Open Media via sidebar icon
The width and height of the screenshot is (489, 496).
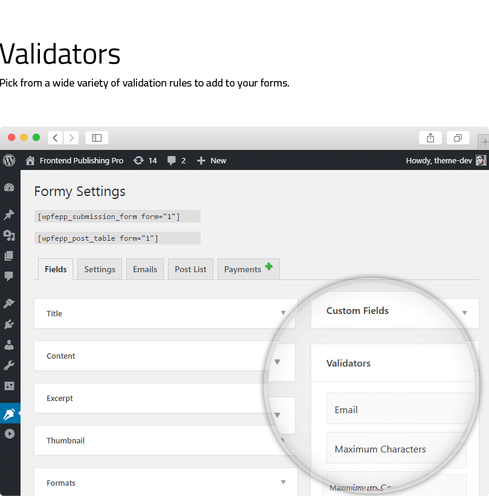pyautogui.click(x=9, y=235)
